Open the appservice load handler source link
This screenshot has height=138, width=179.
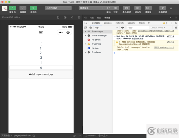coord(156,31)
